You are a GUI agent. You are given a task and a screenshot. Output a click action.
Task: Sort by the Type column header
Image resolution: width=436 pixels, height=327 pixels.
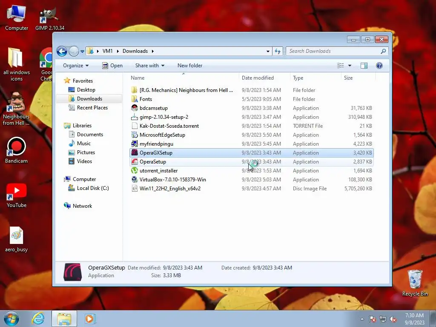point(316,78)
